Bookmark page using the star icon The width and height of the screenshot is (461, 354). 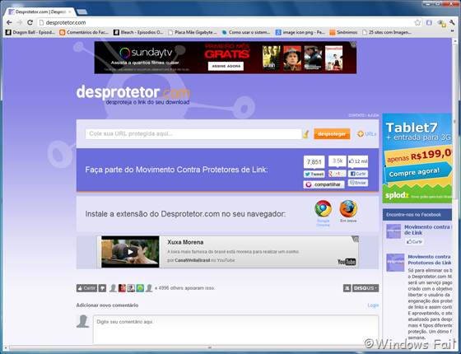417,23
